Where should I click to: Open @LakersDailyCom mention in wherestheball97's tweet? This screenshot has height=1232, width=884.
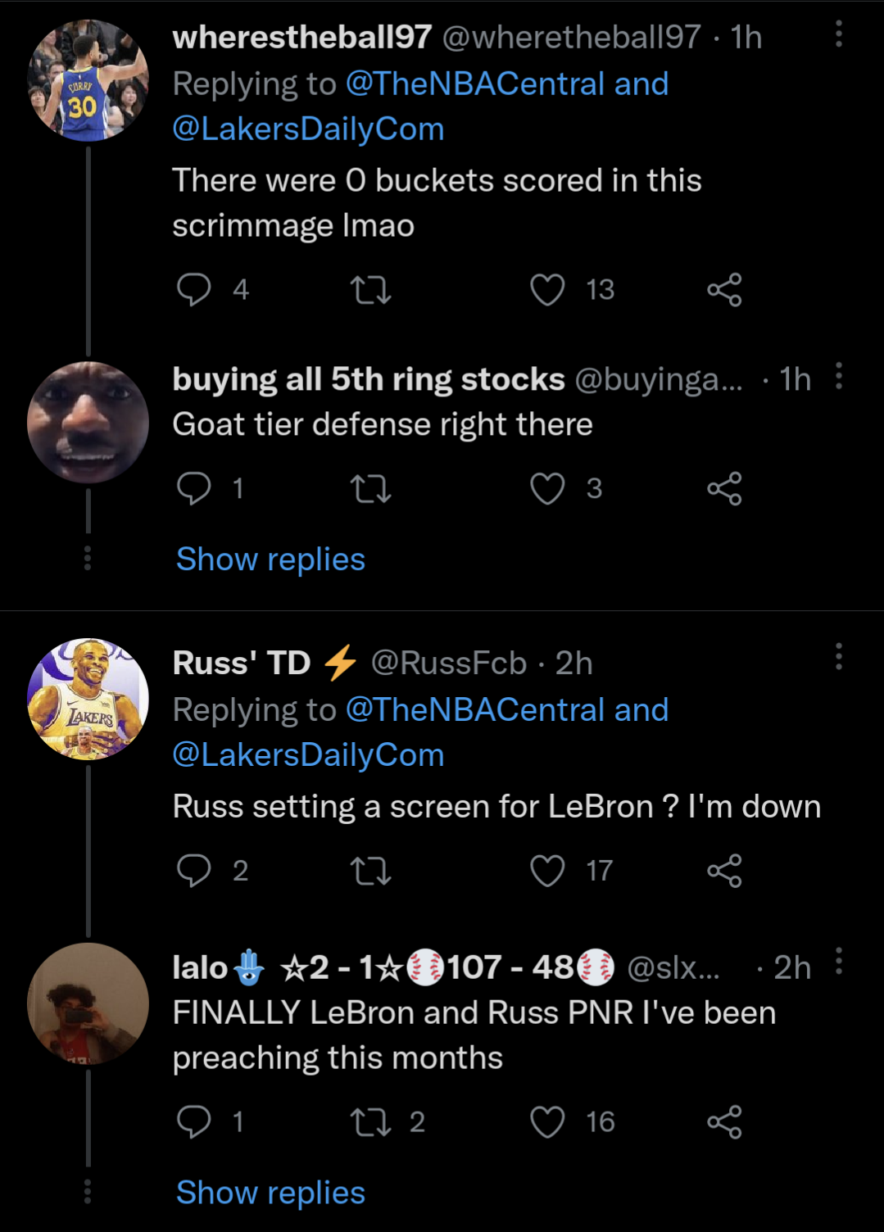coord(308,129)
